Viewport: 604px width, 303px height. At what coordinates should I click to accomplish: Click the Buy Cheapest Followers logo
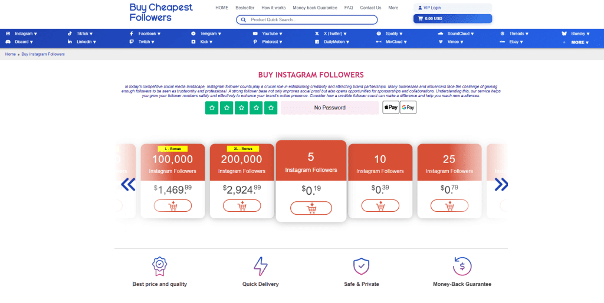[161, 12]
